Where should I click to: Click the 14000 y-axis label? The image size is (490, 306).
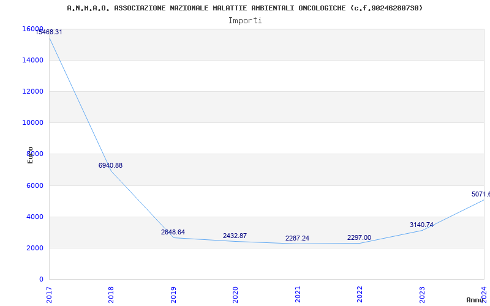(33, 60)
